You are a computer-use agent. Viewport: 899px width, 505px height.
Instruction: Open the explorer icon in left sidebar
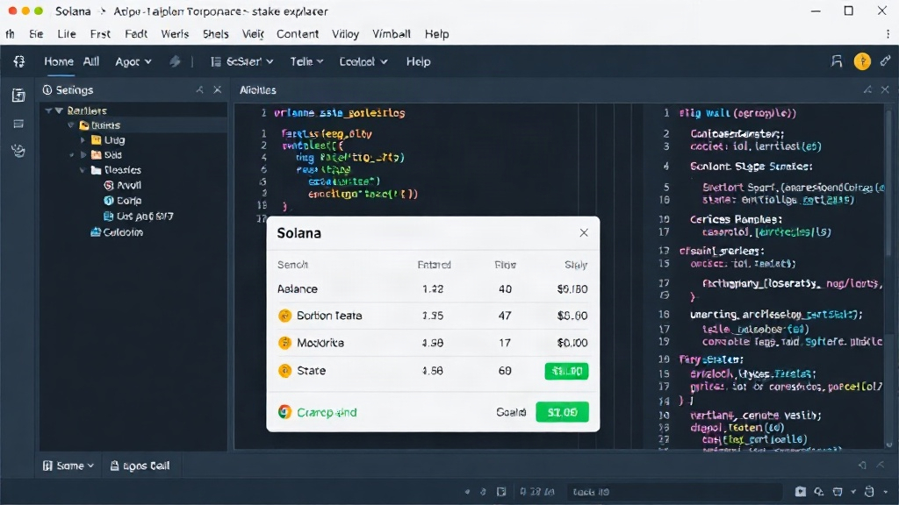18,95
